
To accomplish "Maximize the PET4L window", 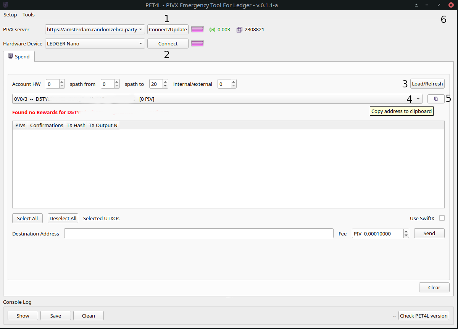I will click(x=439, y=5).
